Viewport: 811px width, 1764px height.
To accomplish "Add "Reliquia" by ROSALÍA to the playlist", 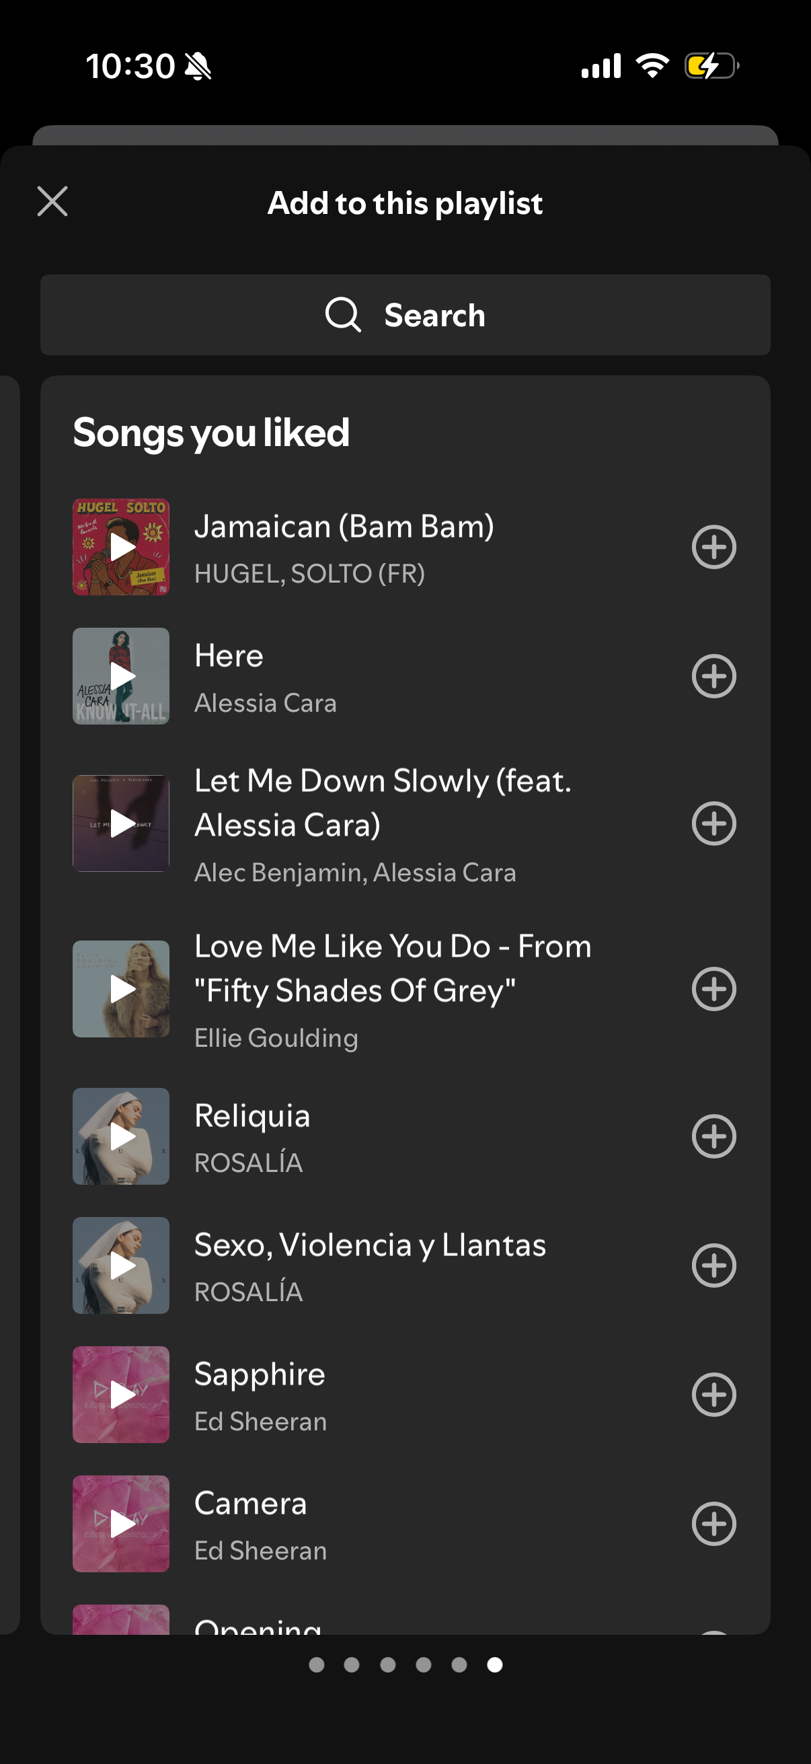I will click(x=713, y=1137).
